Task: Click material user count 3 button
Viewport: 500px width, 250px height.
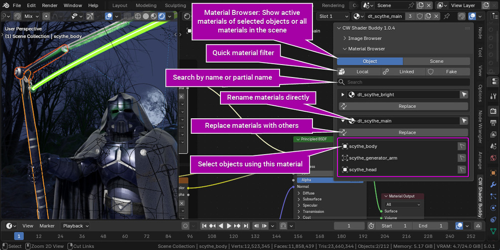Action: coord(410,16)
